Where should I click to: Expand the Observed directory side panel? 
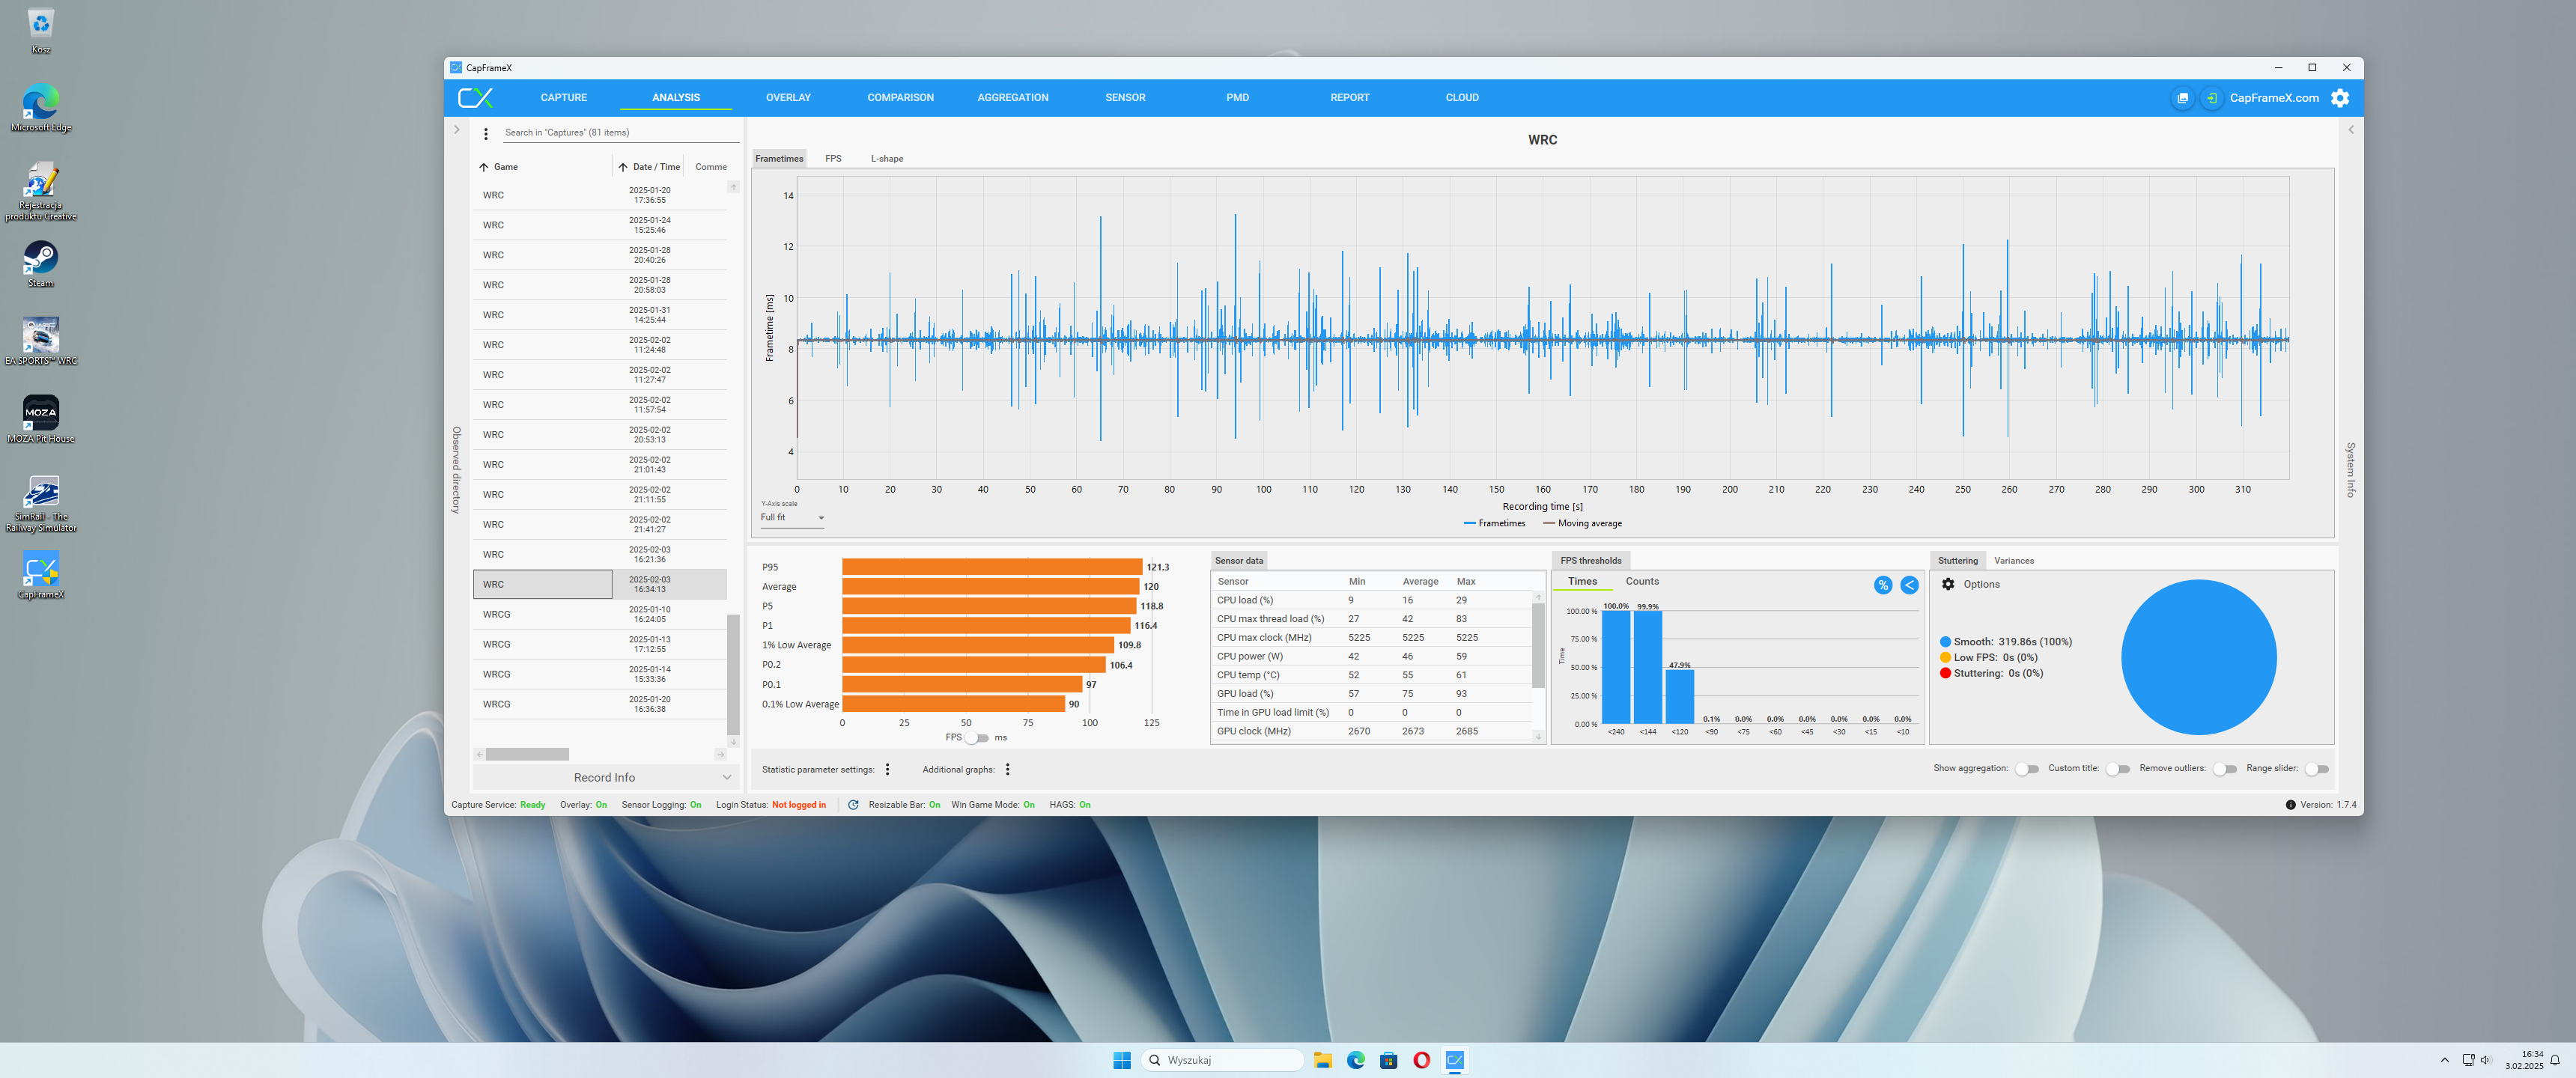[457, 130]
